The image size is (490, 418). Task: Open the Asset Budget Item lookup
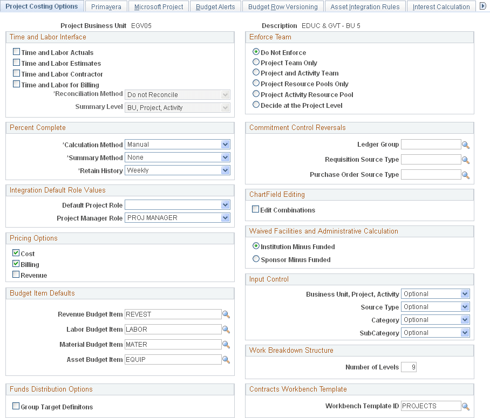226,359
